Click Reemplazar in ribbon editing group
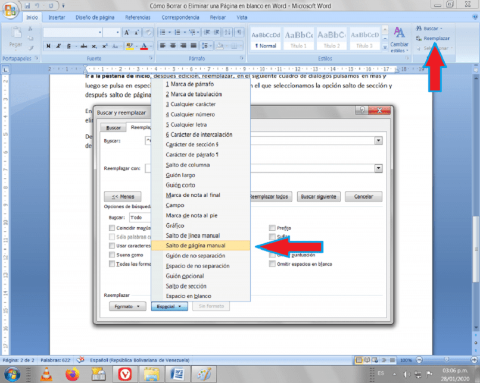The image size is (480, 383). click(433, 39)
